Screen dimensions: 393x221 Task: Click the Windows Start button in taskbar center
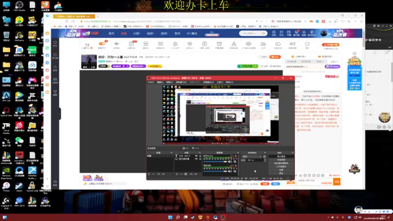(x=170, y=217)
